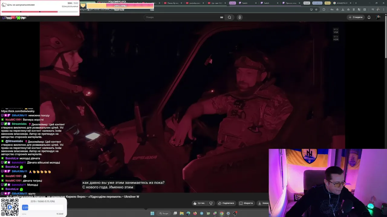Share the video via Поділитися
Screen dimensions: 387x217
click(226, 203)
